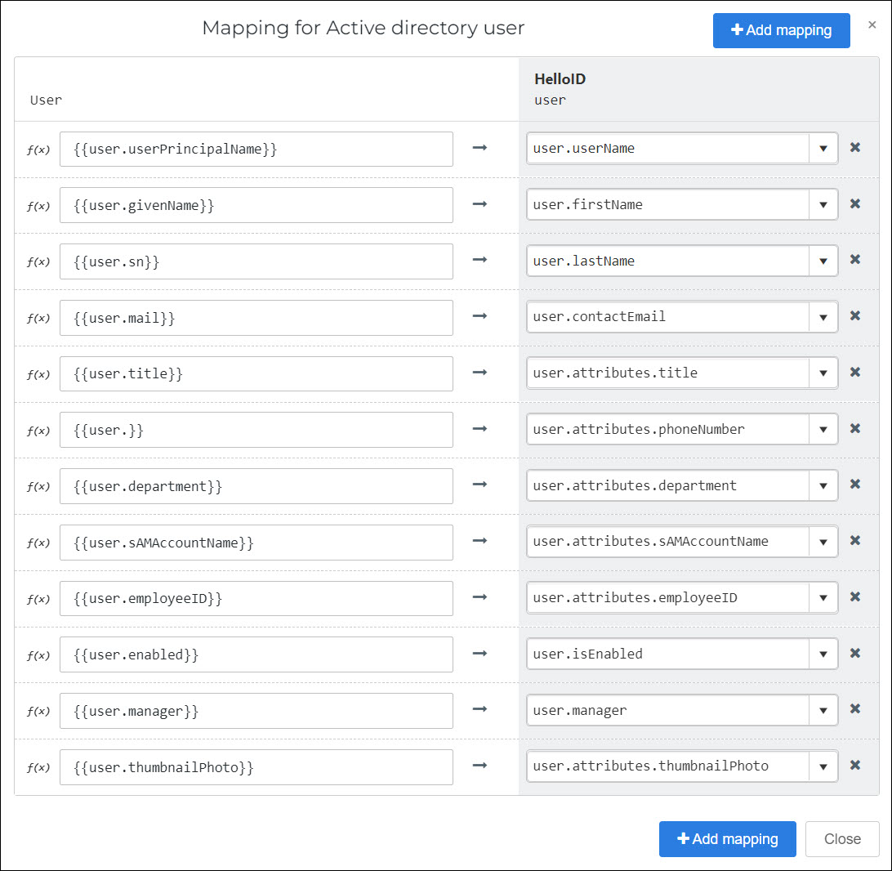Remove the user.manager mapping row
Viewport: 892px width, 871px height.
pos(855,709)
